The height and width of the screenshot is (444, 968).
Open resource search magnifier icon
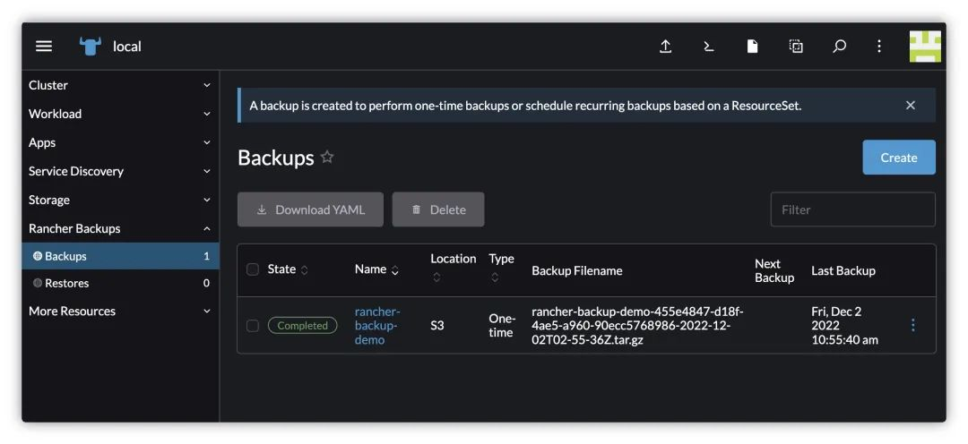[839, 47]
